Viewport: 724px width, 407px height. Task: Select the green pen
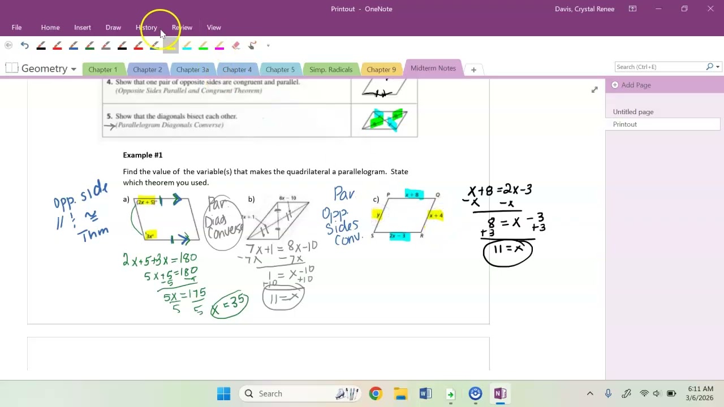89,45
